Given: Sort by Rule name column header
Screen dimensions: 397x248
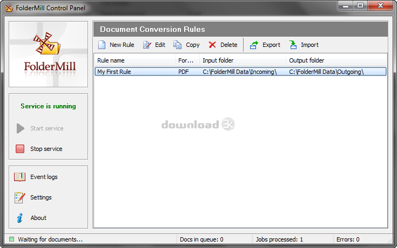Looking at the screenshot, I should pos(134,60).
